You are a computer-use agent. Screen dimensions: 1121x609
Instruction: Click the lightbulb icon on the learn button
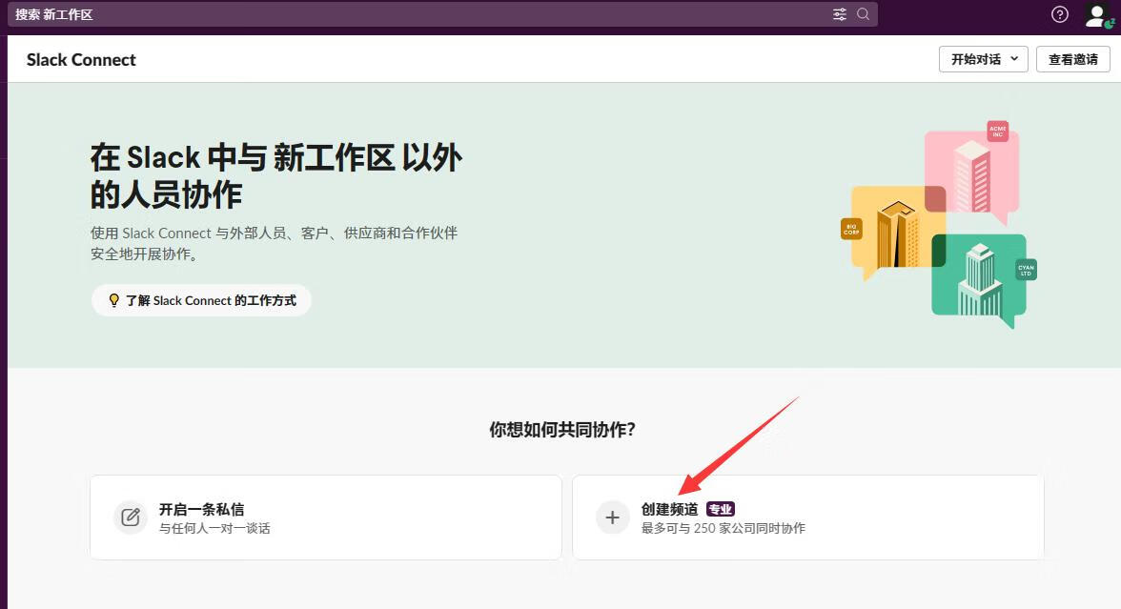(x=113, y=300)
